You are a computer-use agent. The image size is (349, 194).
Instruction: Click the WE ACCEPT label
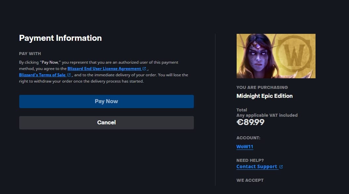250,180
